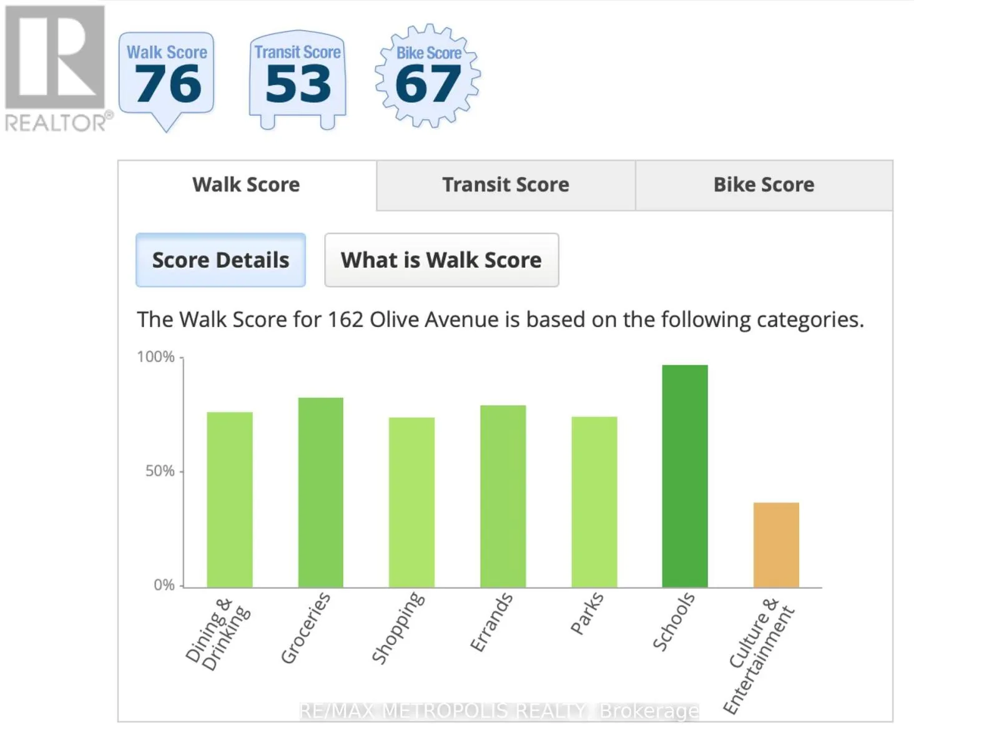Select the dark green Schools bar
Screen dimensions: 999x748
point(685,476)
